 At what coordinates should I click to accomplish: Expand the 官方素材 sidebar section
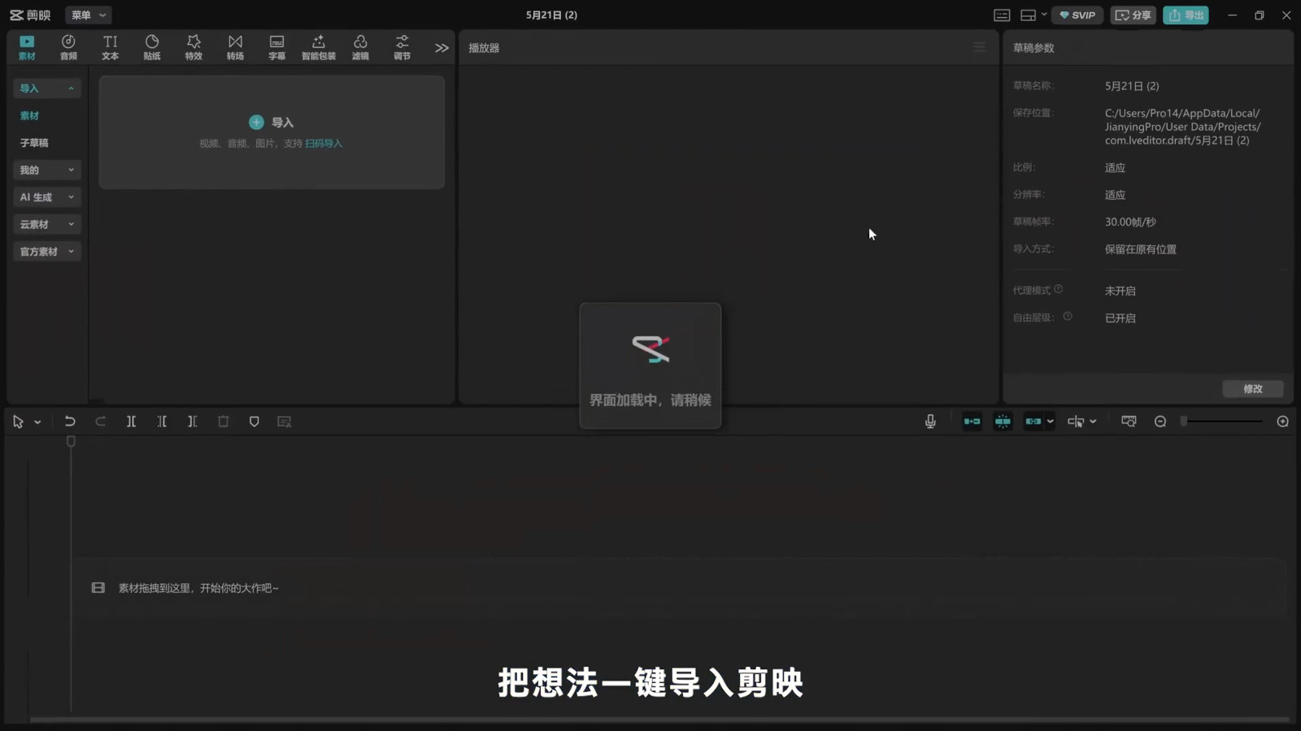(47, 252)
